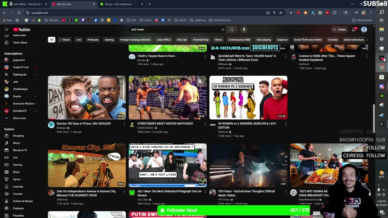Select the Comedy filter chip
The width and height of the screenshot is (388, 218).
[x=333, y=40]
